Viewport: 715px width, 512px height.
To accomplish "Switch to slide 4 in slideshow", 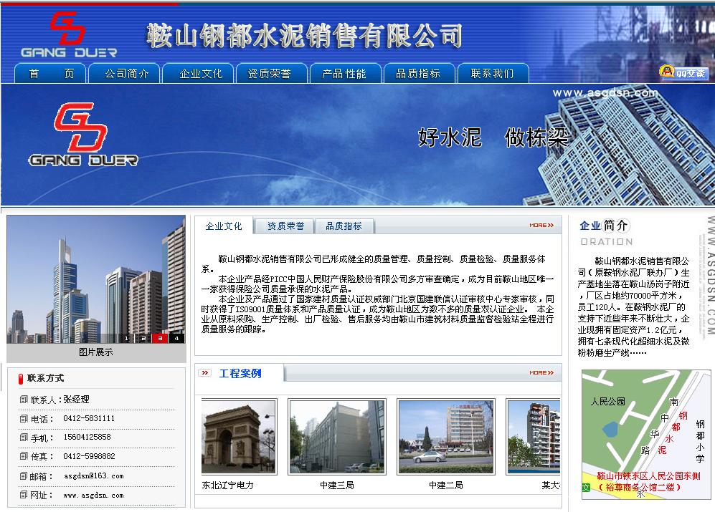I will [x=176, y=338].
